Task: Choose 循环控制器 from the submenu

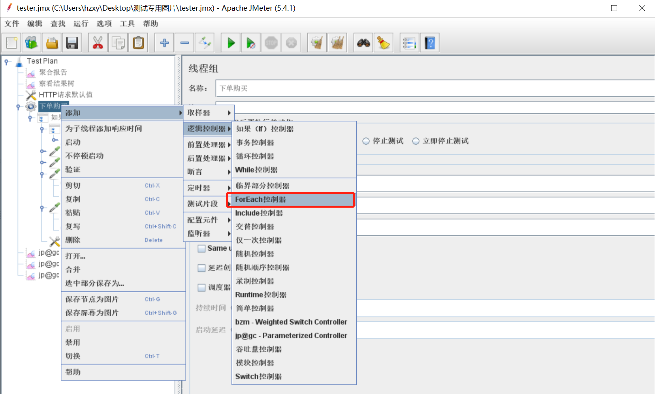Action: (294, 156)
